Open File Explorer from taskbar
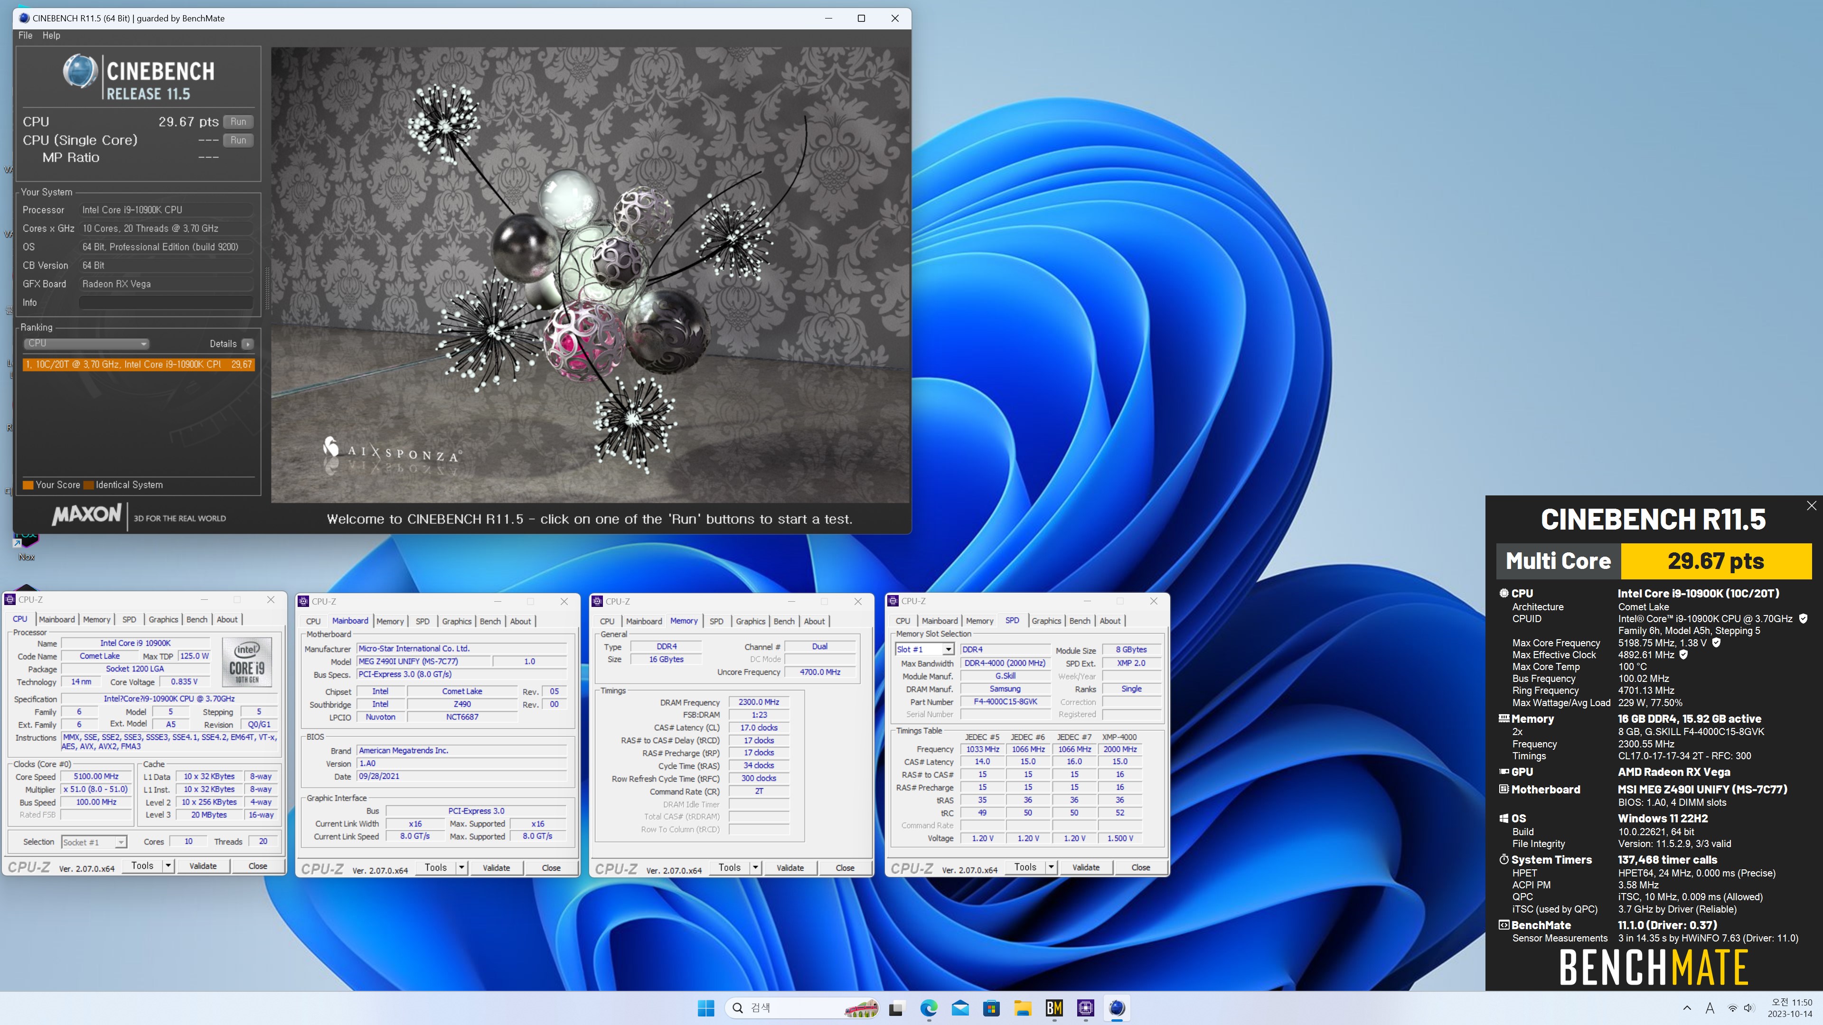Viewport: 1823px width, 1025px height. [1023, 1008]
